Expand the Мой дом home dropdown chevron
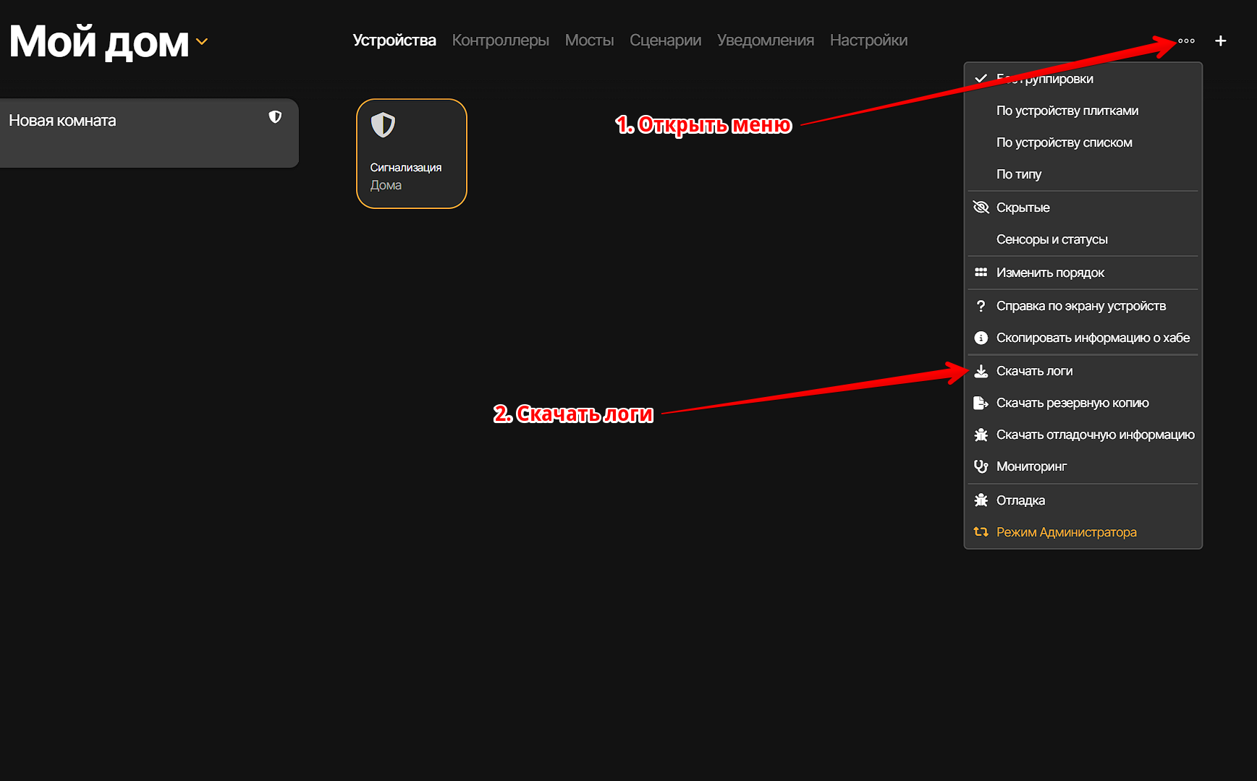 click(x=202, y=42)
